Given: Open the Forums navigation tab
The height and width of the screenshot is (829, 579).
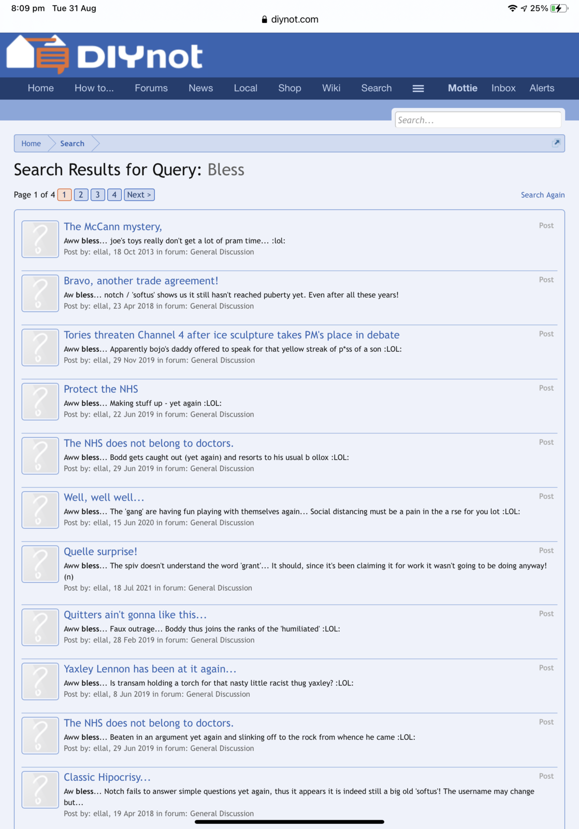Looking at the screenshot, I should pyautogui.click(x=151, y=88).
